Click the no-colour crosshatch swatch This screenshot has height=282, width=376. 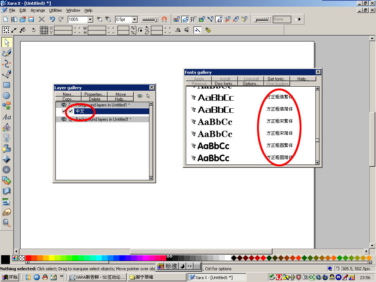22,258
